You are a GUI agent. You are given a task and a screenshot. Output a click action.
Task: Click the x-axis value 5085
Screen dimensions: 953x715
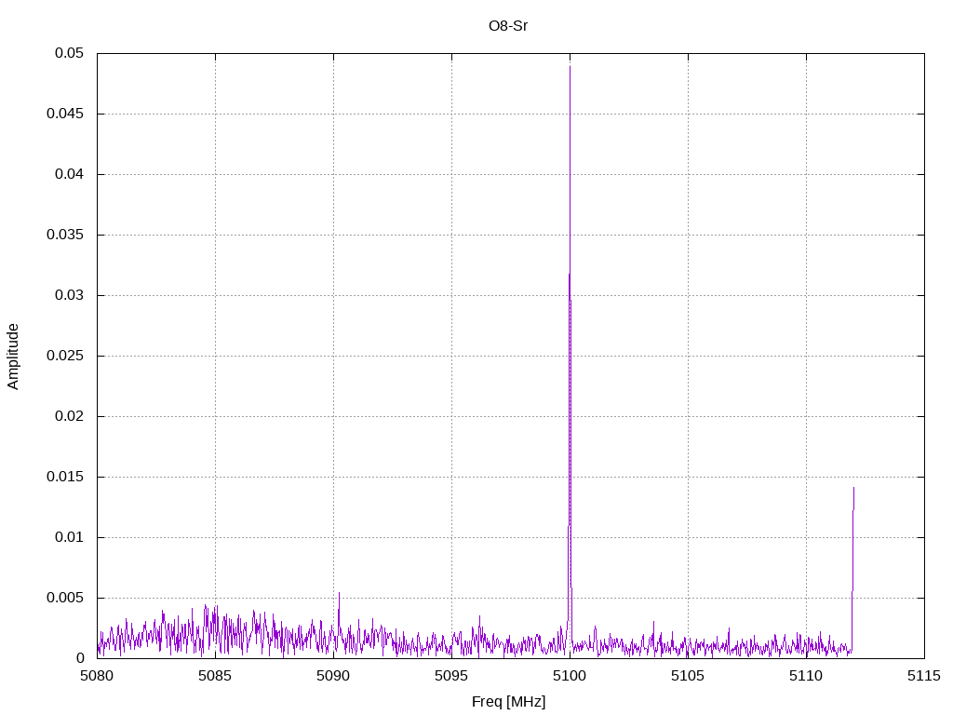pyautogui.click(x=215, y=676)
